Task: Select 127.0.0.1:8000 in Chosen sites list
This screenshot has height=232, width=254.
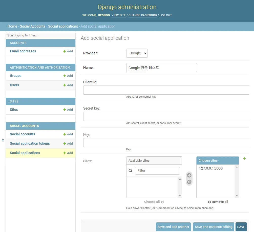Action: point(211,168)
